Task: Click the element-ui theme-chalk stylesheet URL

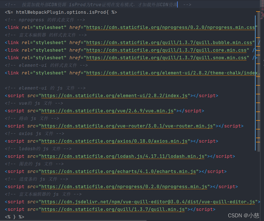Action: (173, 73)
